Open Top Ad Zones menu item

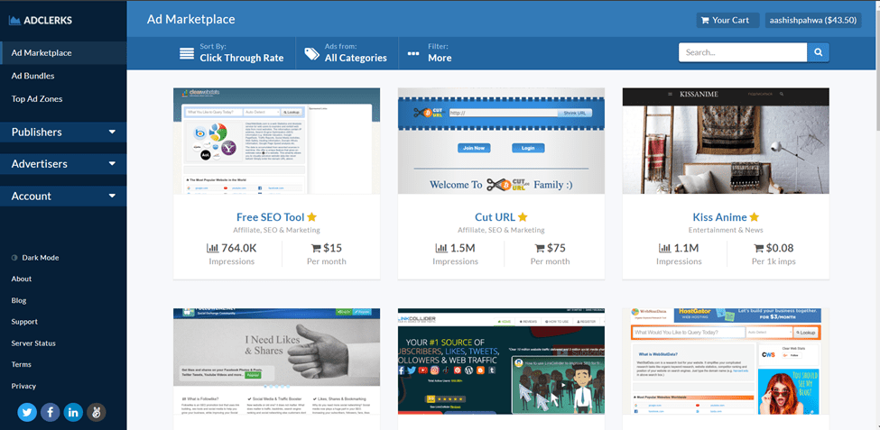pos(37,98)
